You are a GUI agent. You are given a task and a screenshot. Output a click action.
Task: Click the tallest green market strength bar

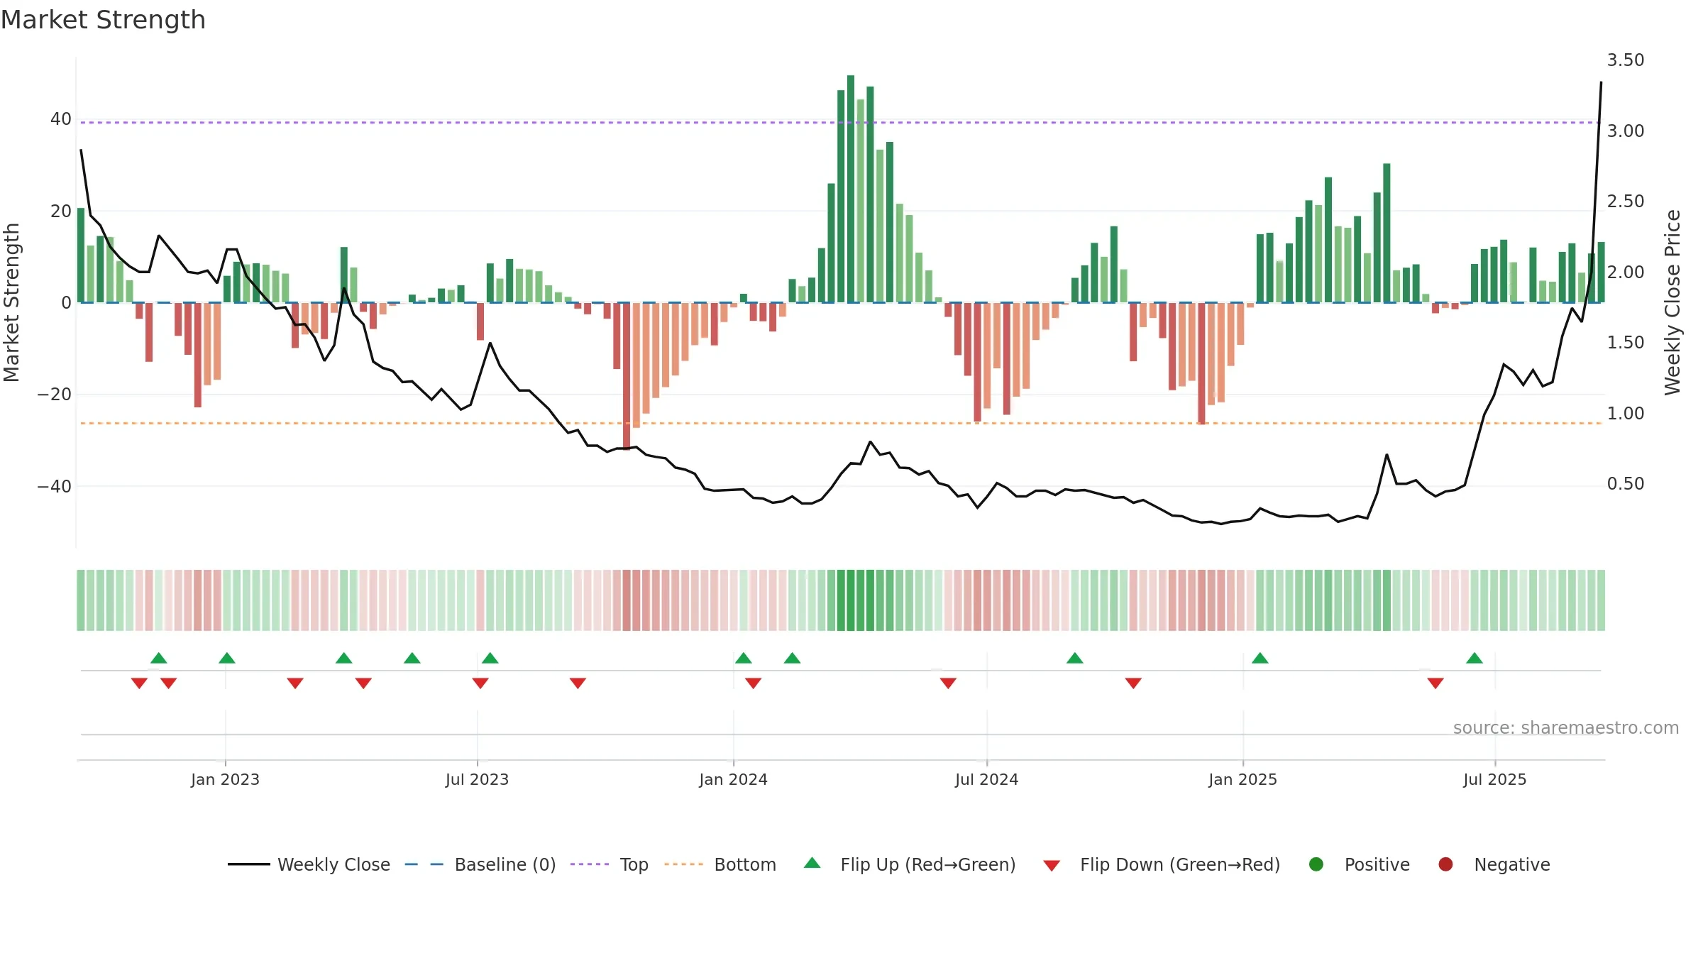coord(851,189)
